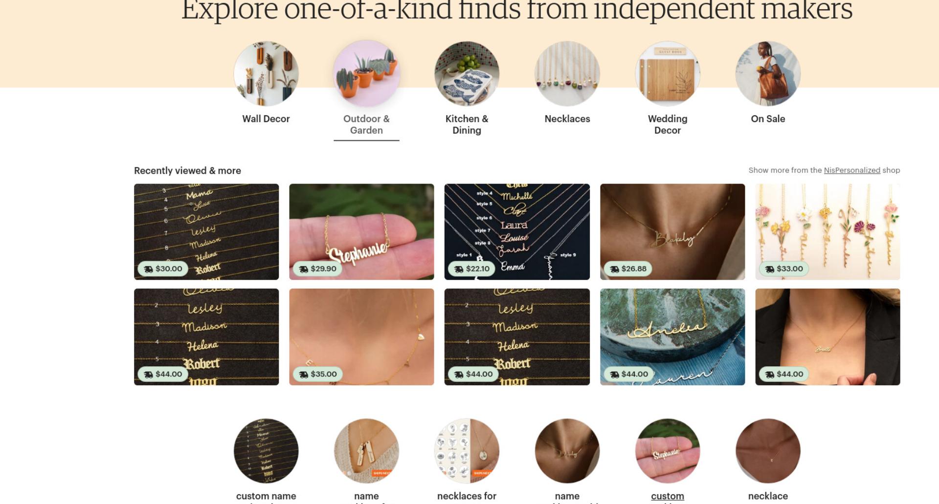
Task: Open the Necklaces category circle image
Action: coord(567,73)
